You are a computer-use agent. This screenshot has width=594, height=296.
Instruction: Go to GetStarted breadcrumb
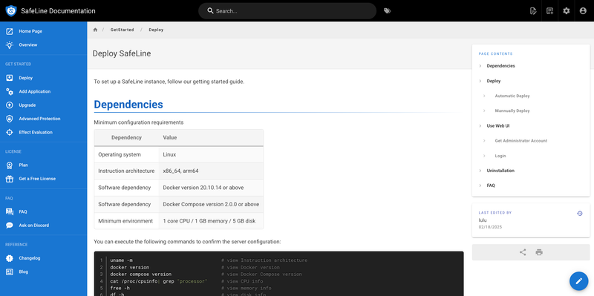point(122,30)
